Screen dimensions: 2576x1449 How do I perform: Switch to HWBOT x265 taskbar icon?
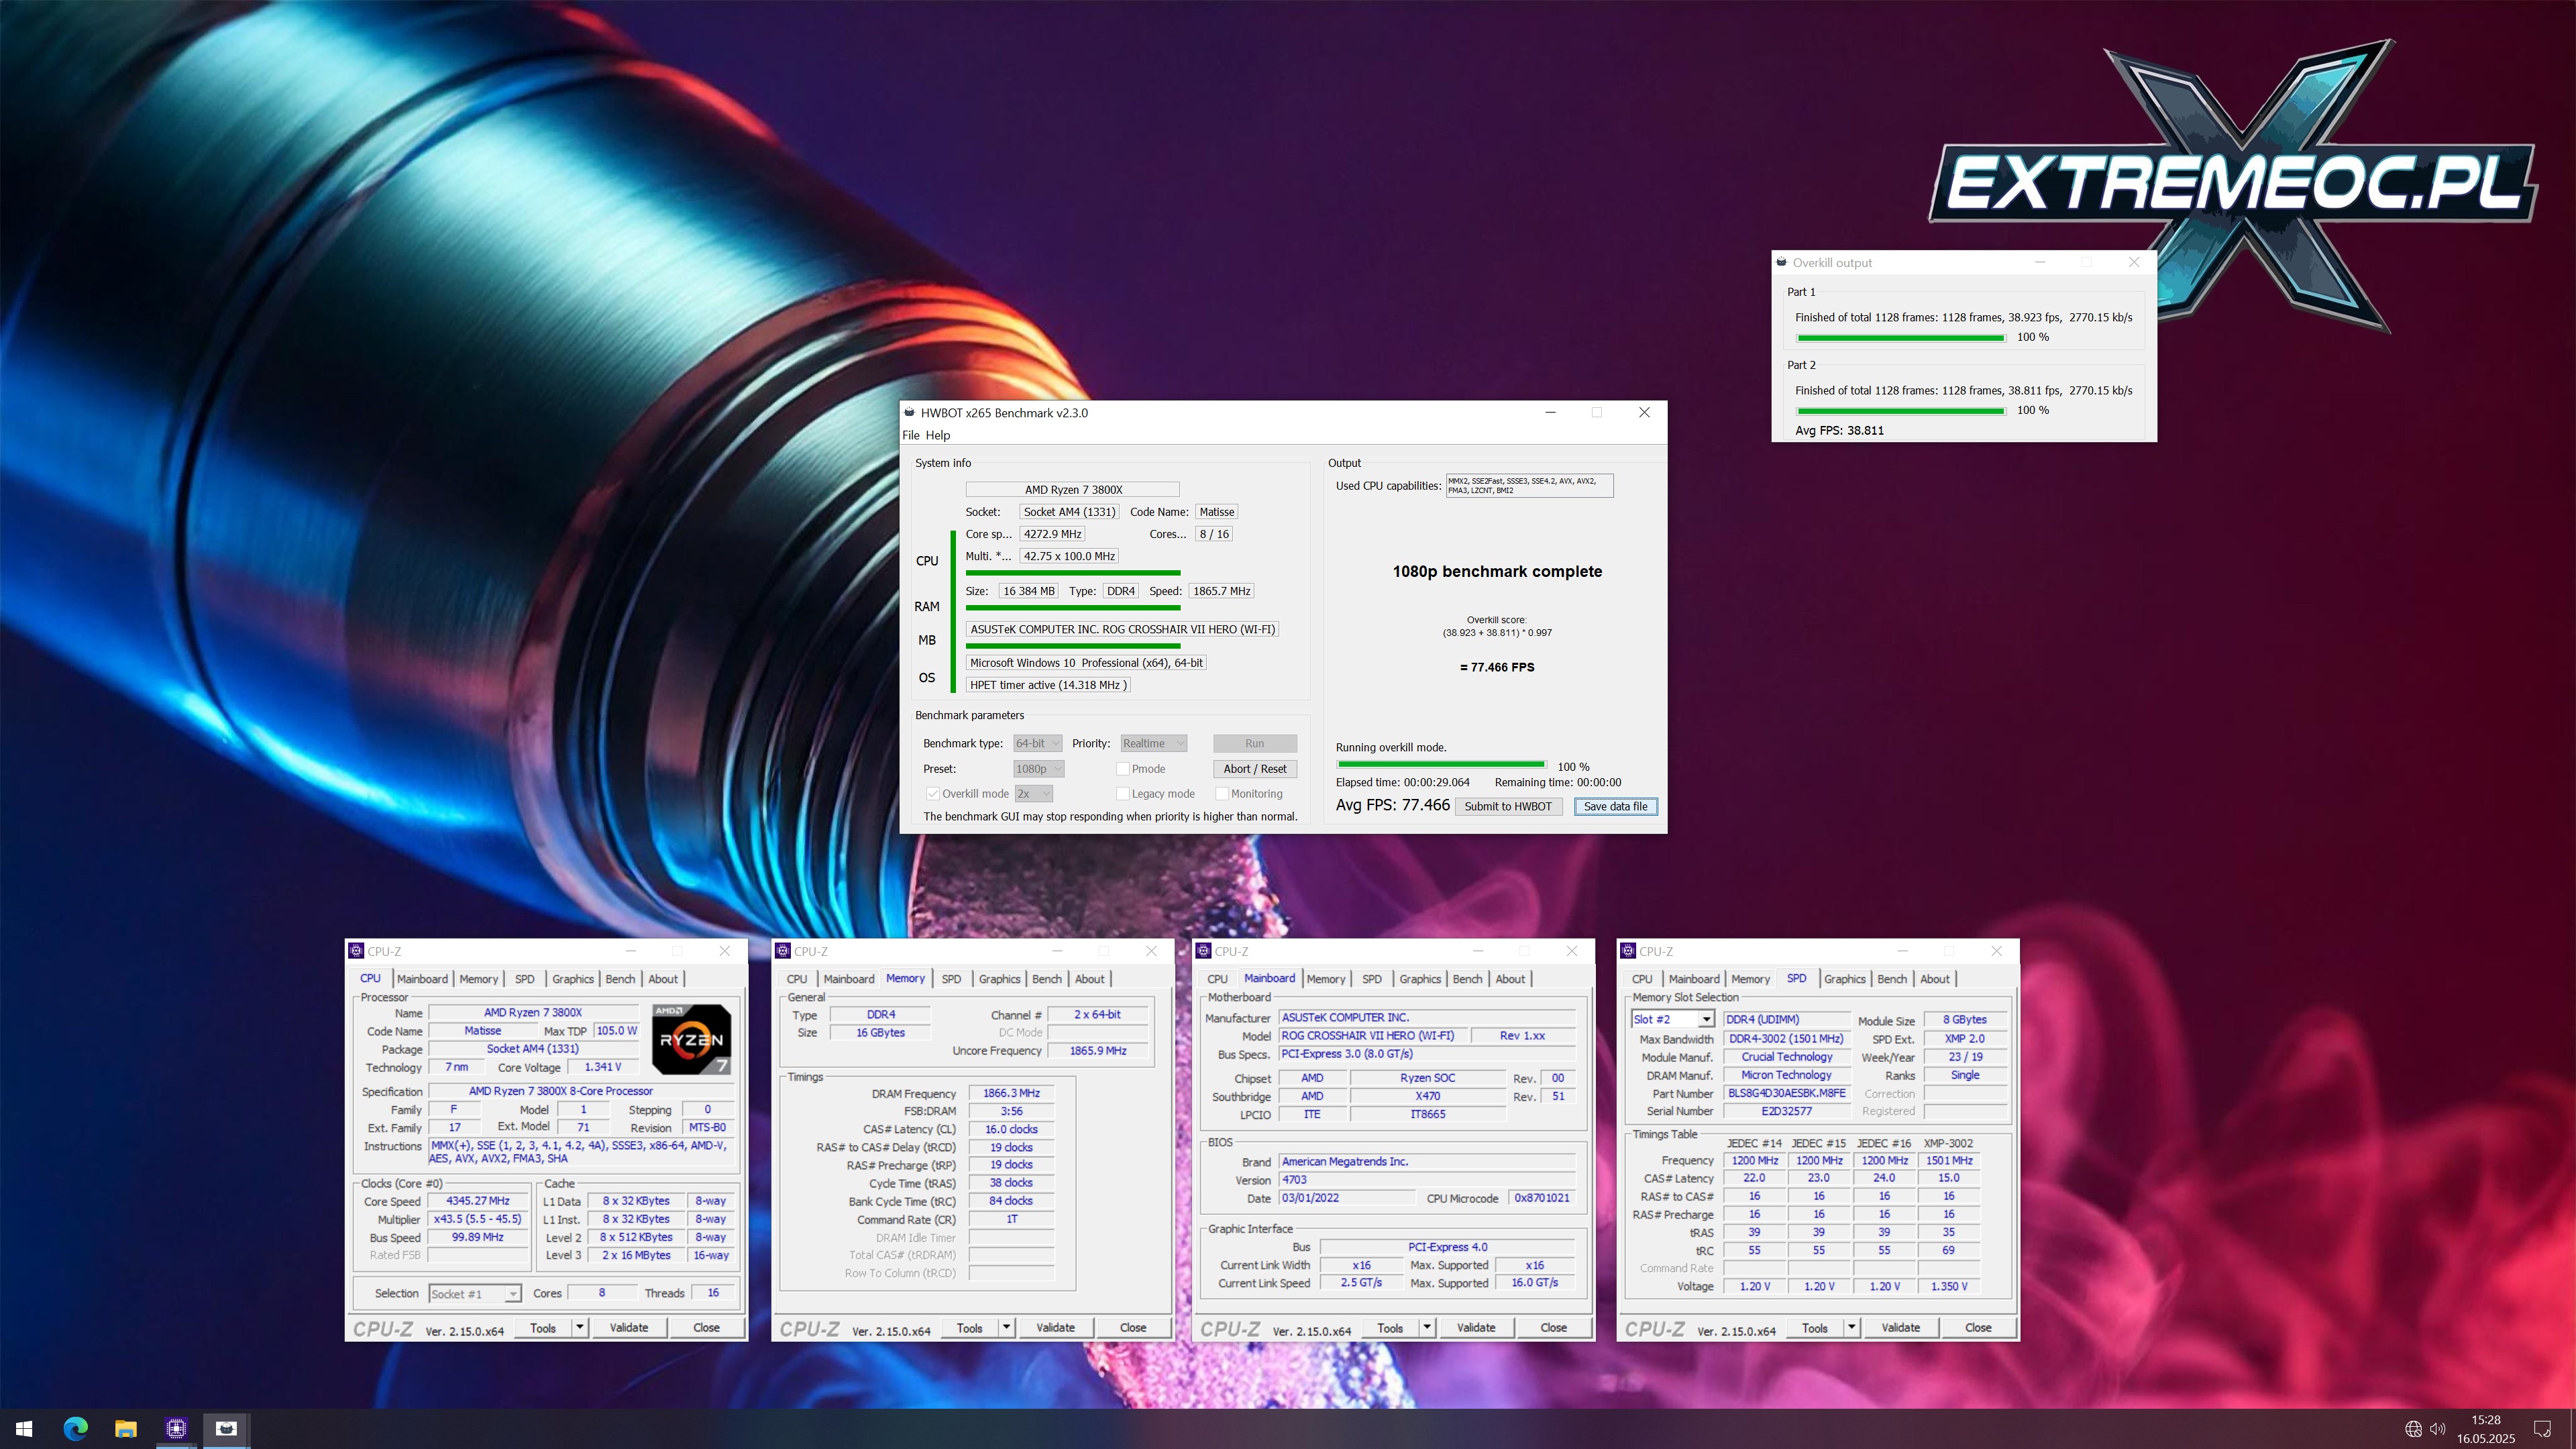[227, 1429]
